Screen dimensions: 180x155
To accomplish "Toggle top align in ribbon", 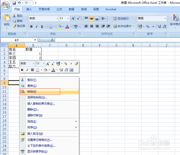I will point(86,18).
